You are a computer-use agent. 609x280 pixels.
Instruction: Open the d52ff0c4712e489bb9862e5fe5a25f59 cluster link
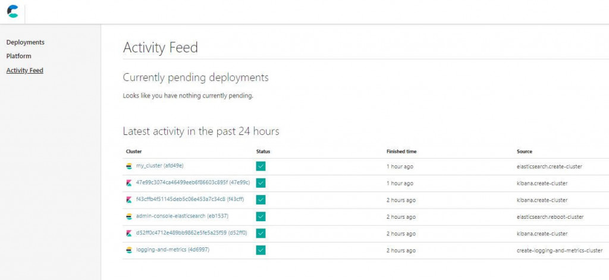click(192, 233)
